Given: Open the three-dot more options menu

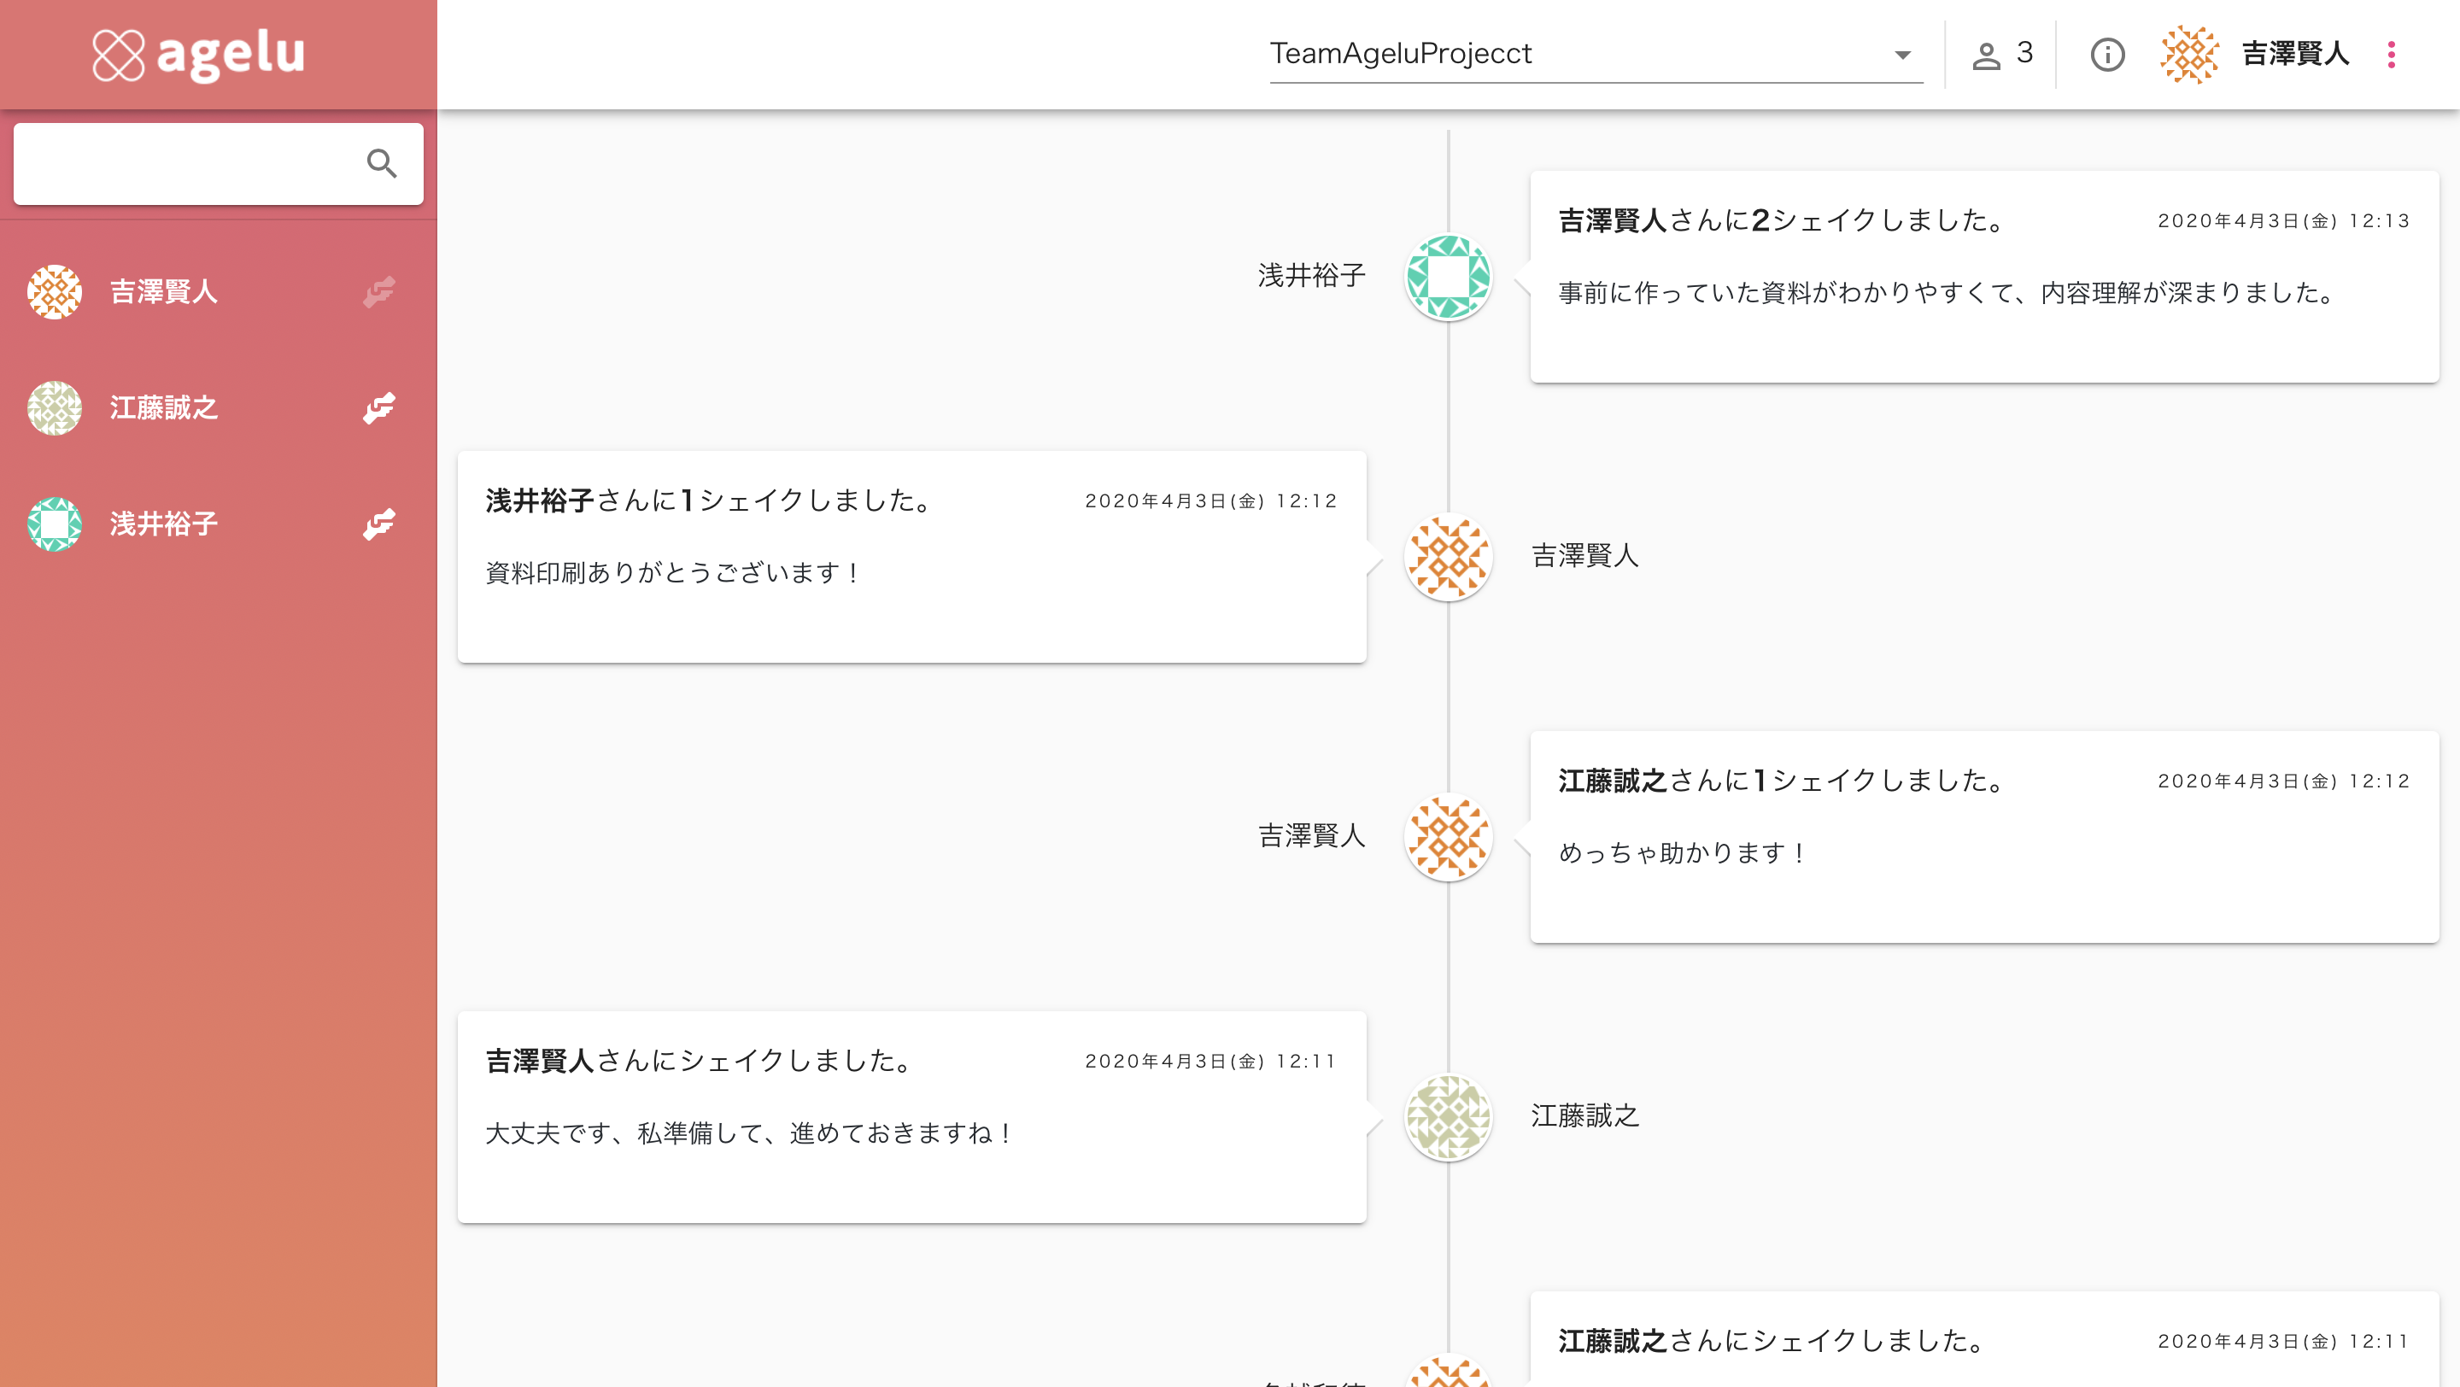Looking at the screenshot, I should click(x=2392, y=55).
